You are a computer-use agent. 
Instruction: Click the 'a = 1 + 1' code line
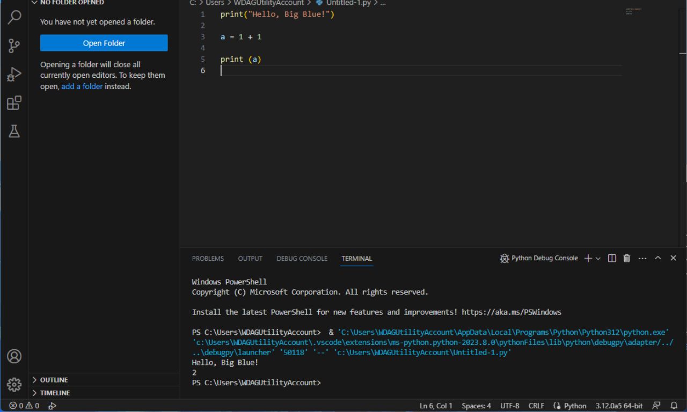[241, 37]
